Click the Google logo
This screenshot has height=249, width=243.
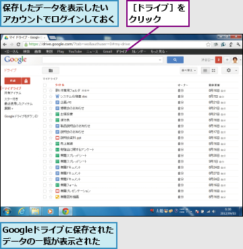pos(16,60)
